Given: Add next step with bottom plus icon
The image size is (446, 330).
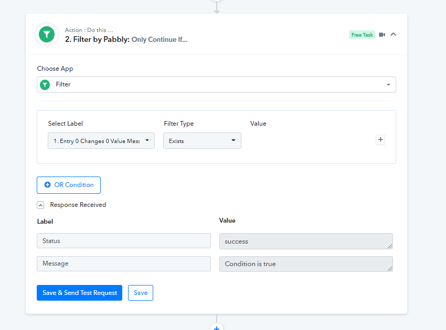Looking at the screenshot, I should pyautogui.click(x=217, y=327).
